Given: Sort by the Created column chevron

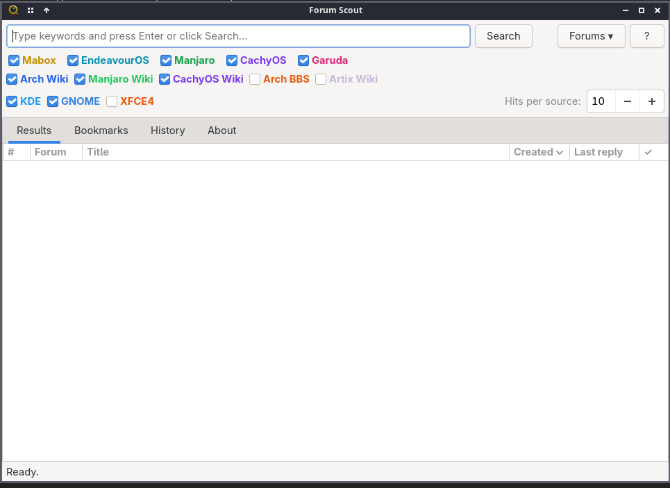Looking at the screenshot, I should tap(560, 153).
